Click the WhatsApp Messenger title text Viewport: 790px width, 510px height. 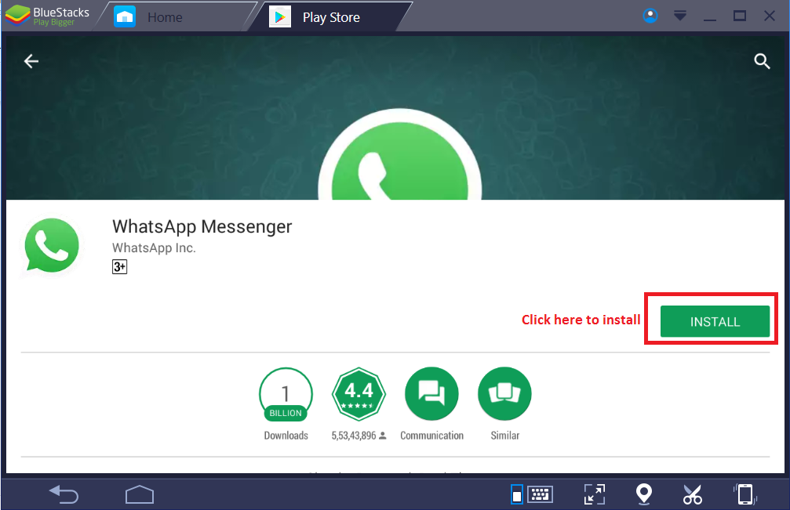point(202,227)
